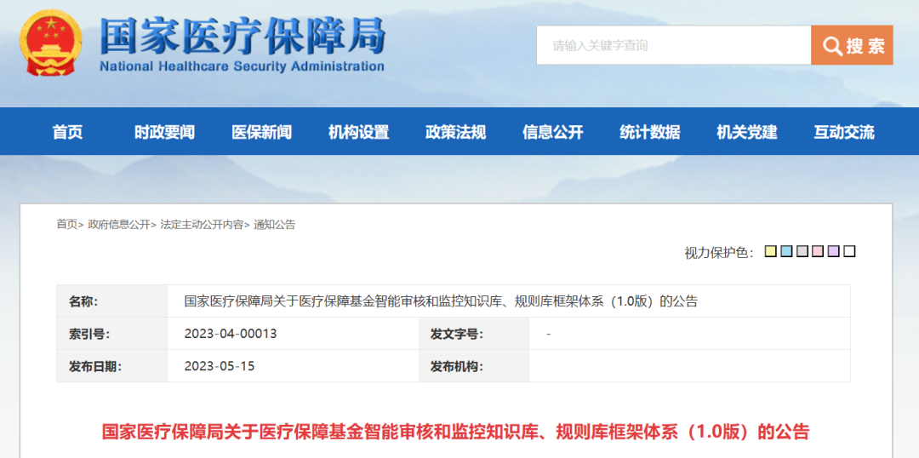919x458 pixels.
Task: Click the publish date 2023-05-15
Action: point(220,367)
